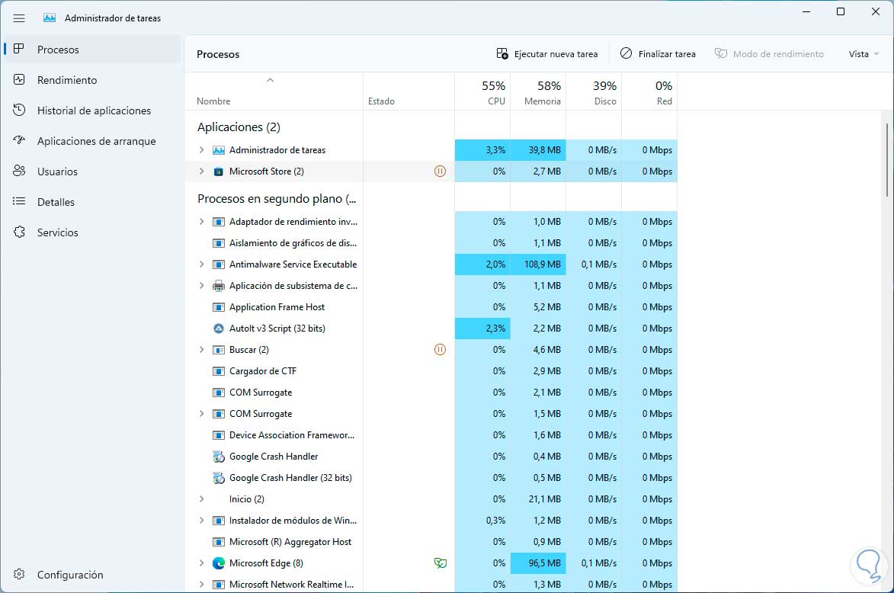
Task: Expand the Microsoft Edge (8) group
Action: pyautogui.click(x=201, y=563)
